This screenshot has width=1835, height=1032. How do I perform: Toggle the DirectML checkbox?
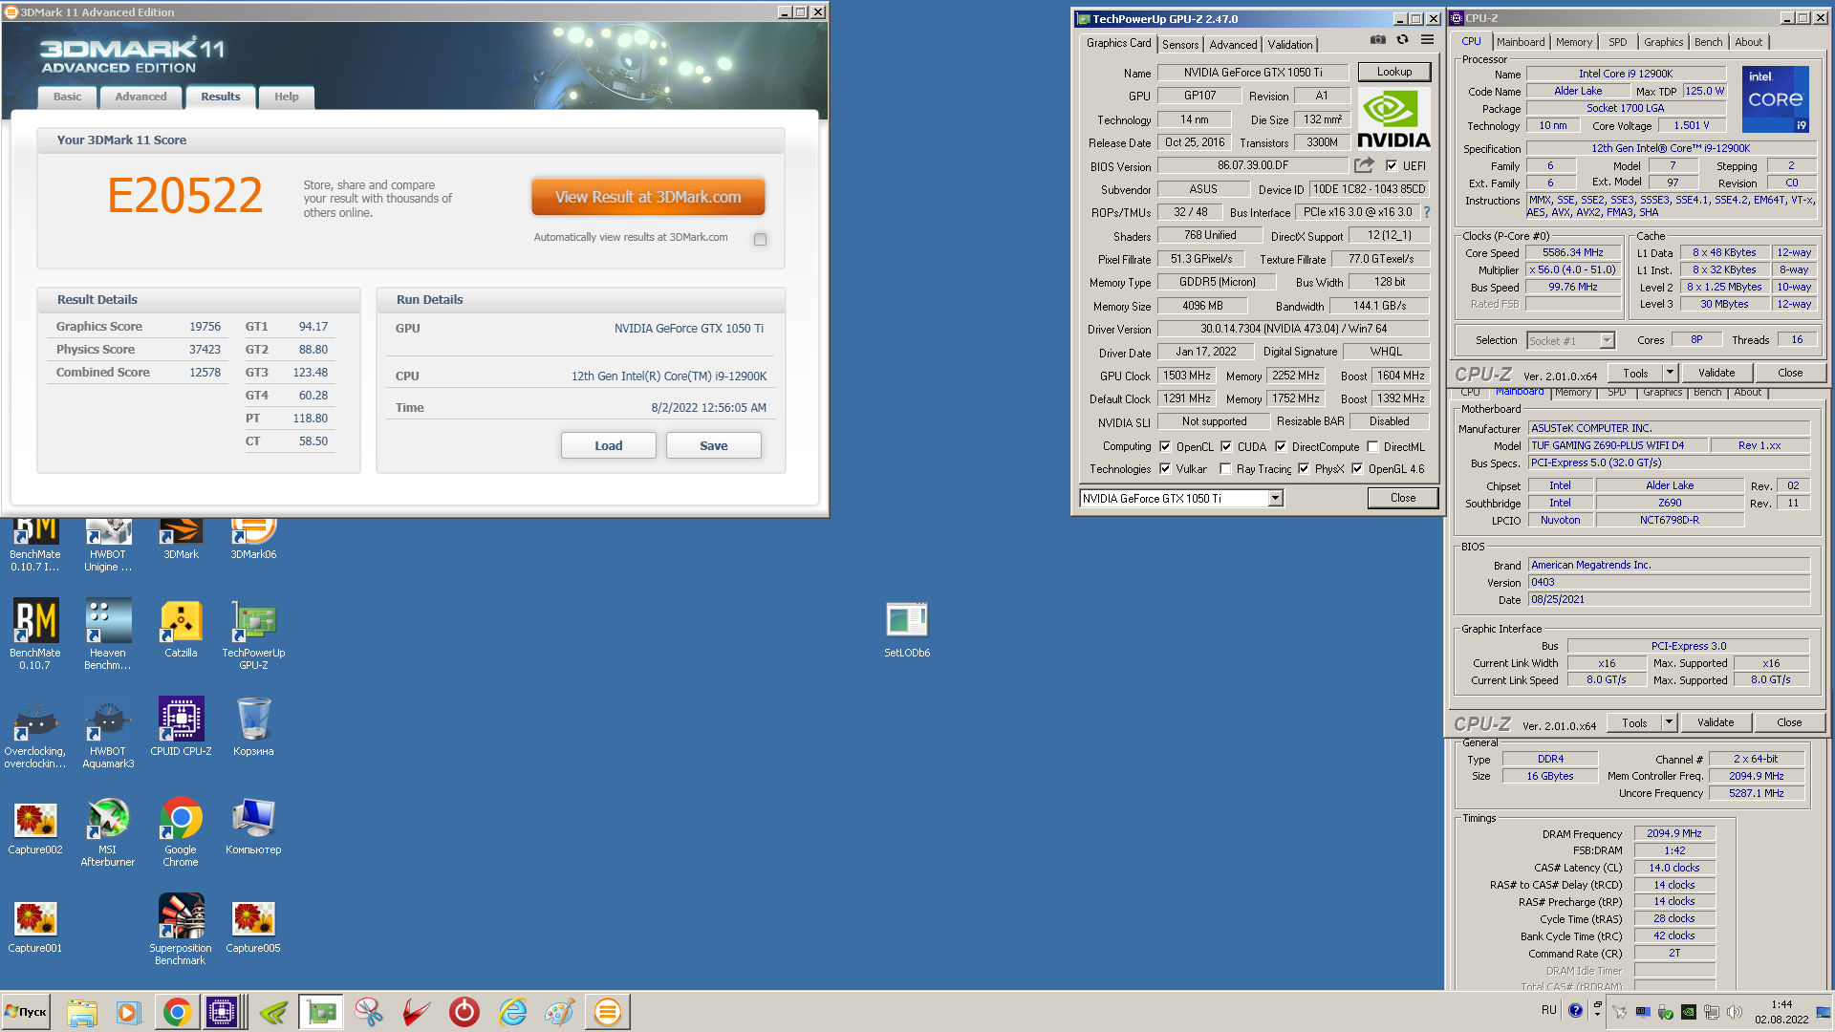(x=1372, y=446)
